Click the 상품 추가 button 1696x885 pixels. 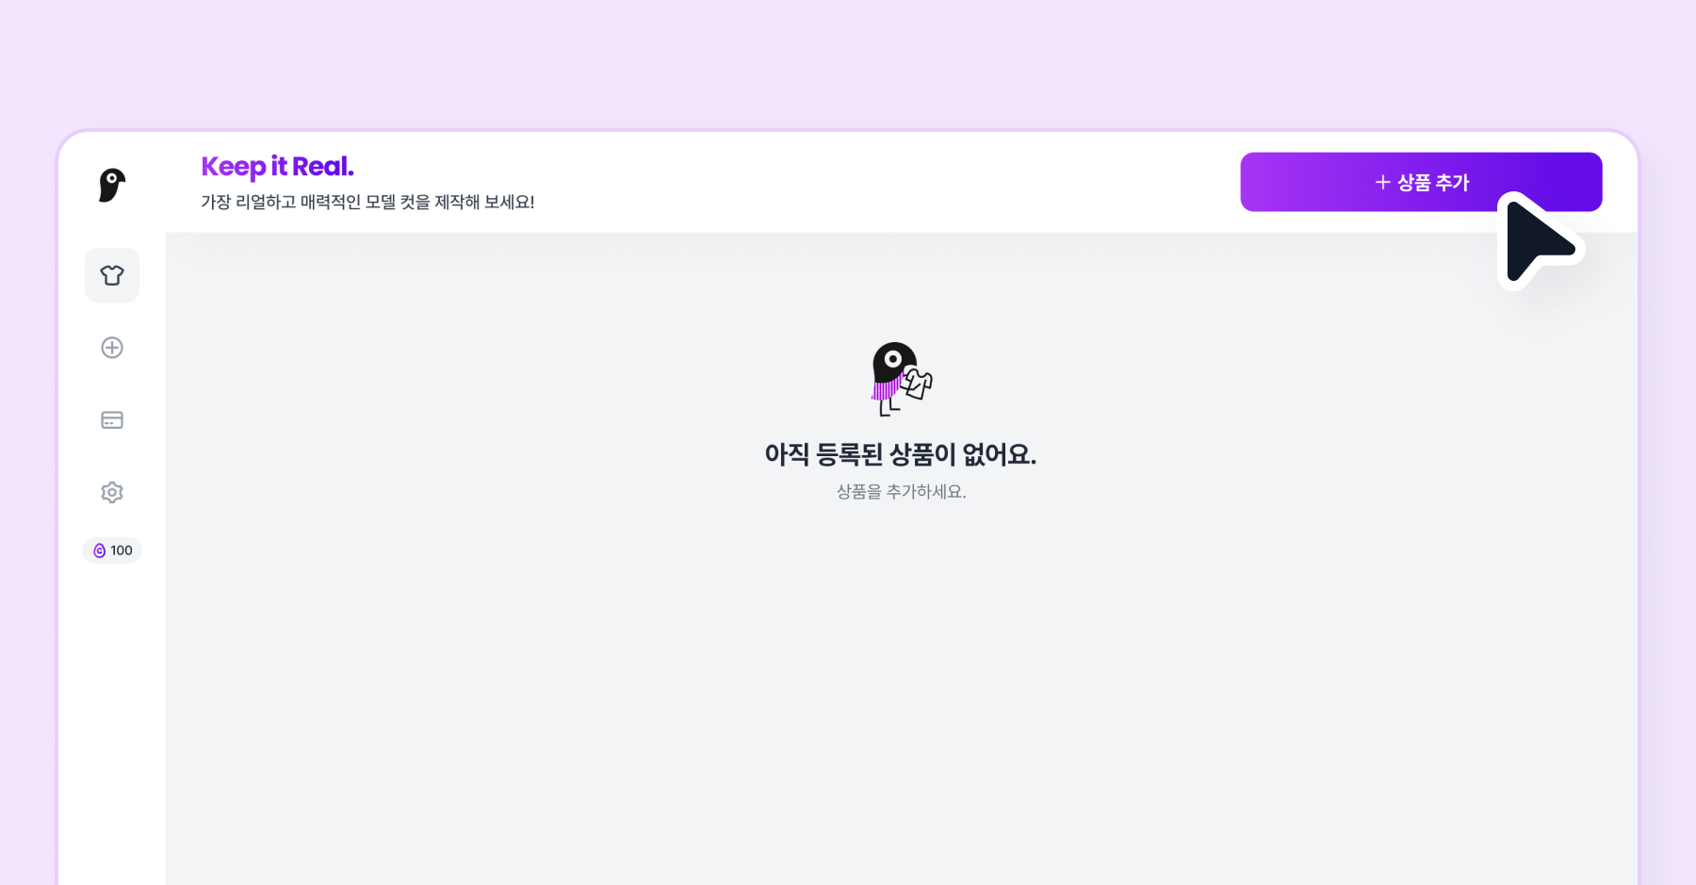pyautogui.click(x=1421, y=182)
